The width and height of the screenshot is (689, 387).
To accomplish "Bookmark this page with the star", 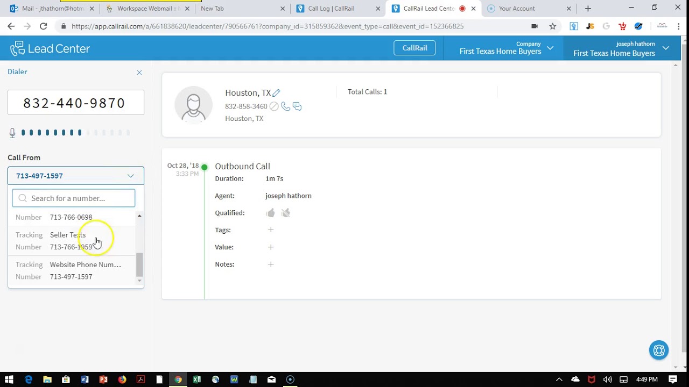I will 552,26.
